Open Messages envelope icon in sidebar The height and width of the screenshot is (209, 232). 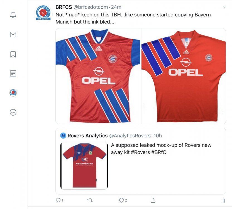13,35
